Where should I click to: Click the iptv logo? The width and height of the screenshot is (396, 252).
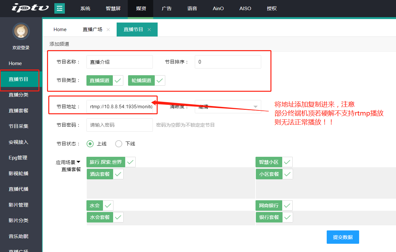point(31,8)
